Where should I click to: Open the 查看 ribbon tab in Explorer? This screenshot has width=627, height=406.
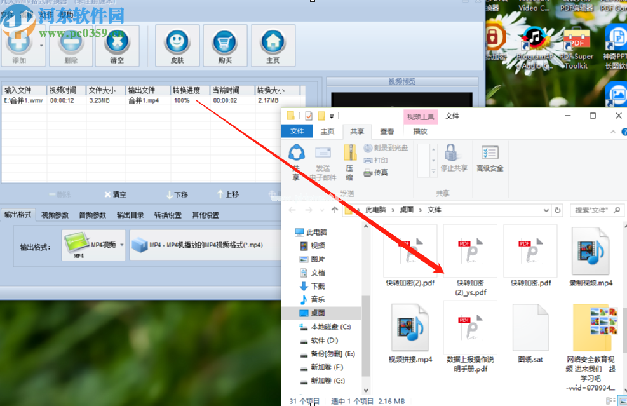tap(387, 132)
